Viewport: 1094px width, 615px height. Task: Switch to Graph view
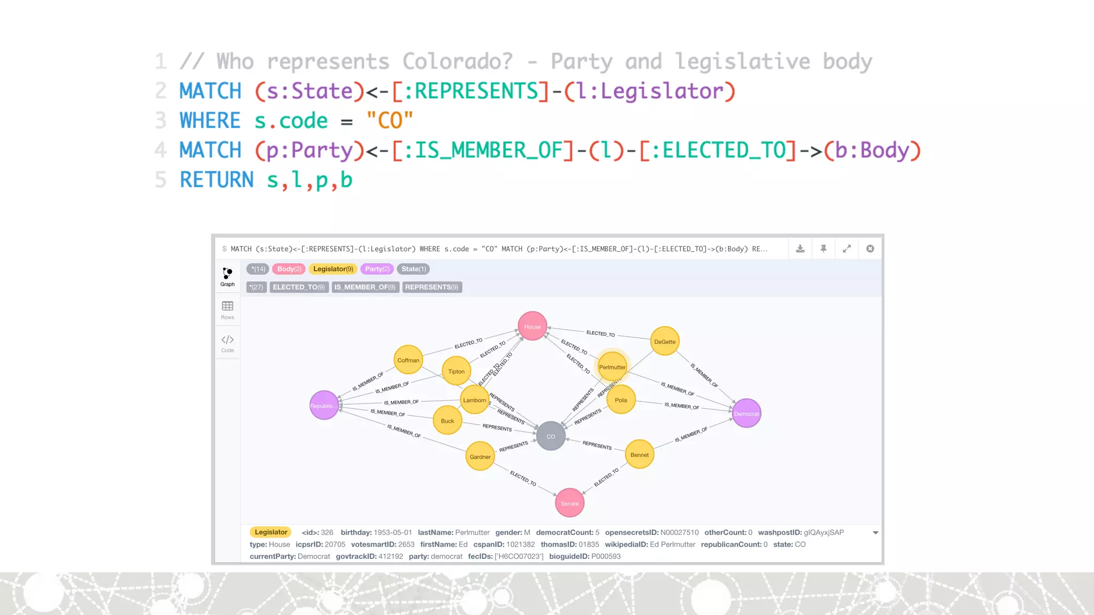pos(228,277)
